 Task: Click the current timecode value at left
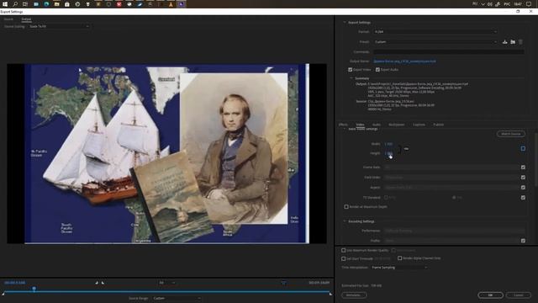click(15, 283)
